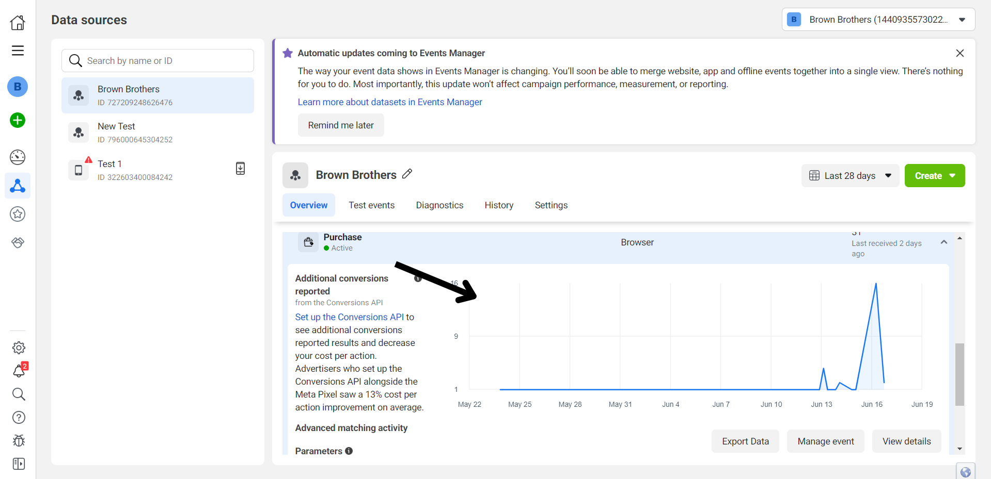Click the search magnifier in sidebar
Image resolution: width=991 pixels, height=479 pixels.
(x=19, y=394)
